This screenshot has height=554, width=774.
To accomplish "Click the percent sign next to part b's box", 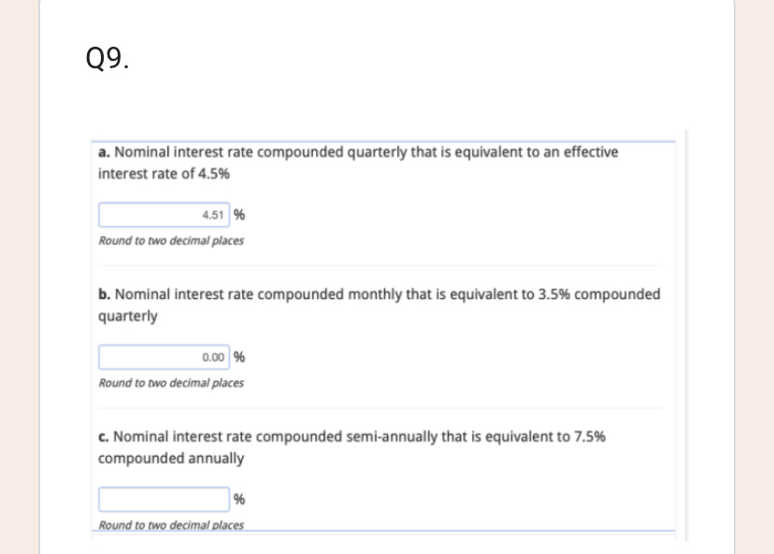I will pyautogui.click(x=238, y=356).
